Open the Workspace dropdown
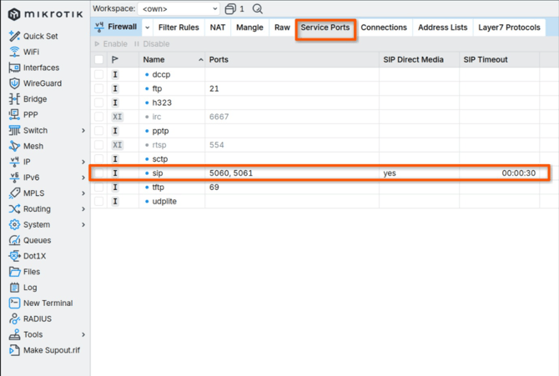This screenshot has height=376, width=559. tap(178, 9)
